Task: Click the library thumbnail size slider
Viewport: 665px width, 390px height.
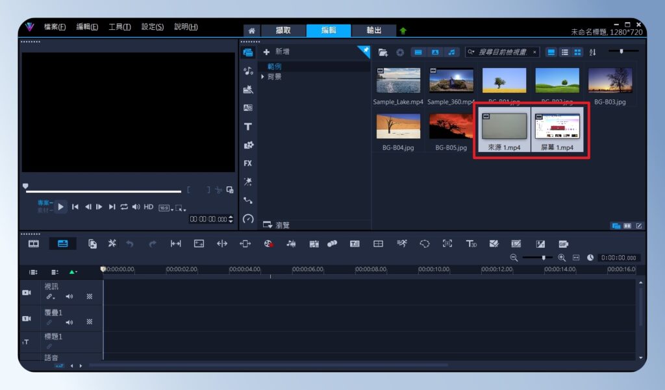Action: pos(621,51)
